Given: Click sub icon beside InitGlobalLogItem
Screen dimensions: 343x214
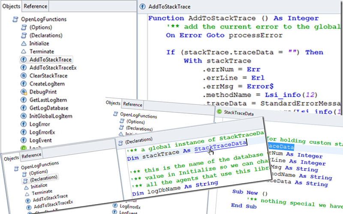Looking at the screenshot, I should coord(24,116).
